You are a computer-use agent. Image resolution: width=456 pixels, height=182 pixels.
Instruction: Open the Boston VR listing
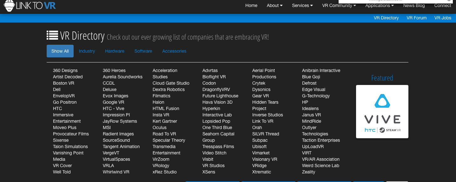[x=63, y=83]
